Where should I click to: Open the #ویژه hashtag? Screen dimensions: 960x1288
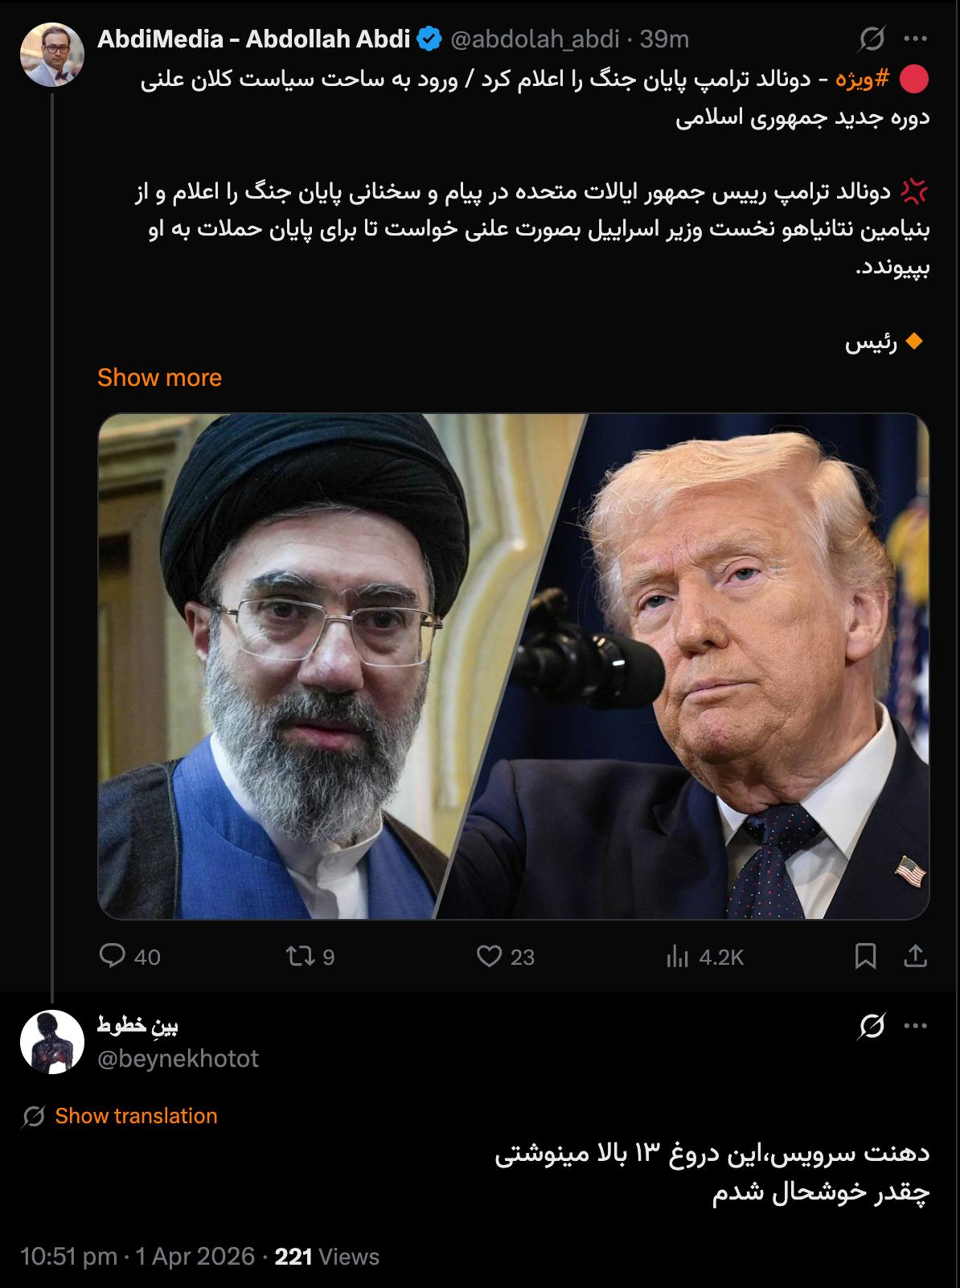click(x=863, y=79)
